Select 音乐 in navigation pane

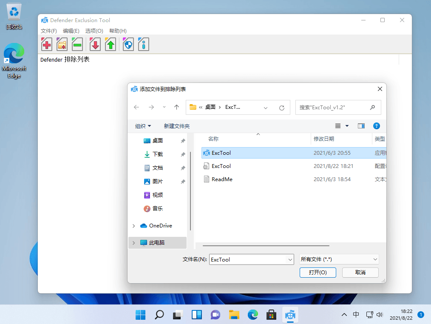pyautogui.click(x=158, y=208)
